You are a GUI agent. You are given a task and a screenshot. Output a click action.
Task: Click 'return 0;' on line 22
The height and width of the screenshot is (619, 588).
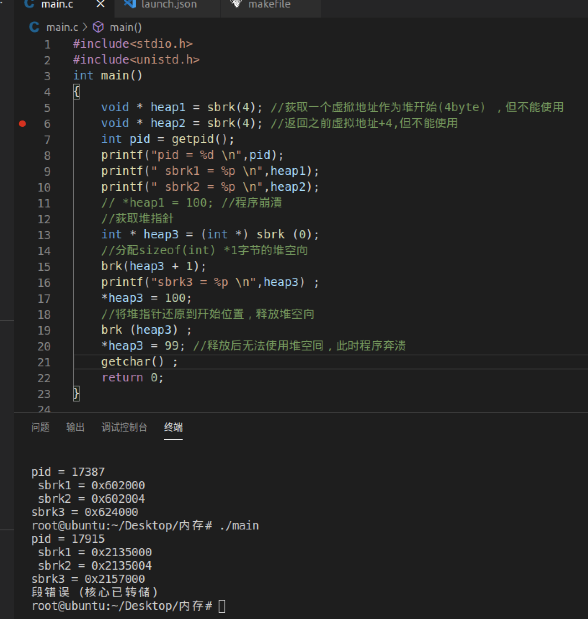tap(132, 377)
